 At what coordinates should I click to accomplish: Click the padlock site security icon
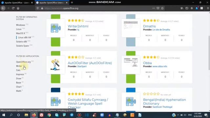pos(42,8)
